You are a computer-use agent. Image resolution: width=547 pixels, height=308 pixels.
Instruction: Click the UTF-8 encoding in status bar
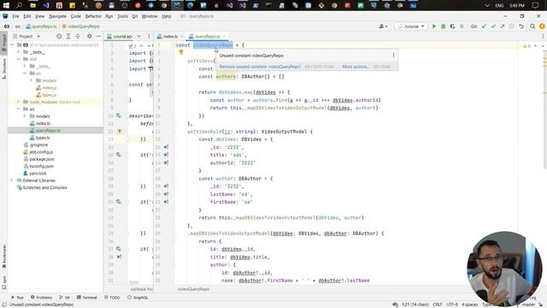(452, 305)
